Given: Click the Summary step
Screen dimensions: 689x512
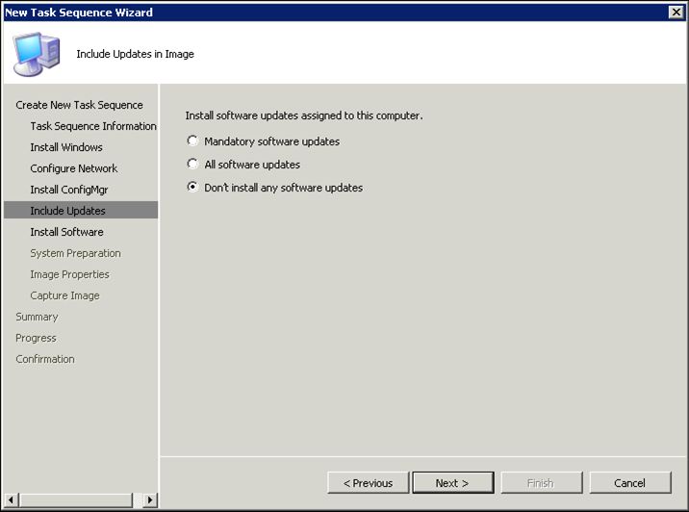Looking at the screenshot, I should coord(37,317).
